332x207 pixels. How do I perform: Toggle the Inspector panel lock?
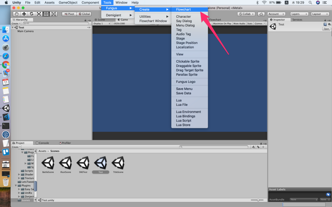[325, 20]
